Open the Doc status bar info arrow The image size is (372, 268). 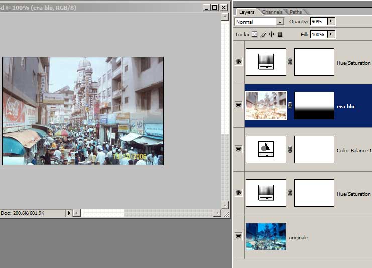69,213
